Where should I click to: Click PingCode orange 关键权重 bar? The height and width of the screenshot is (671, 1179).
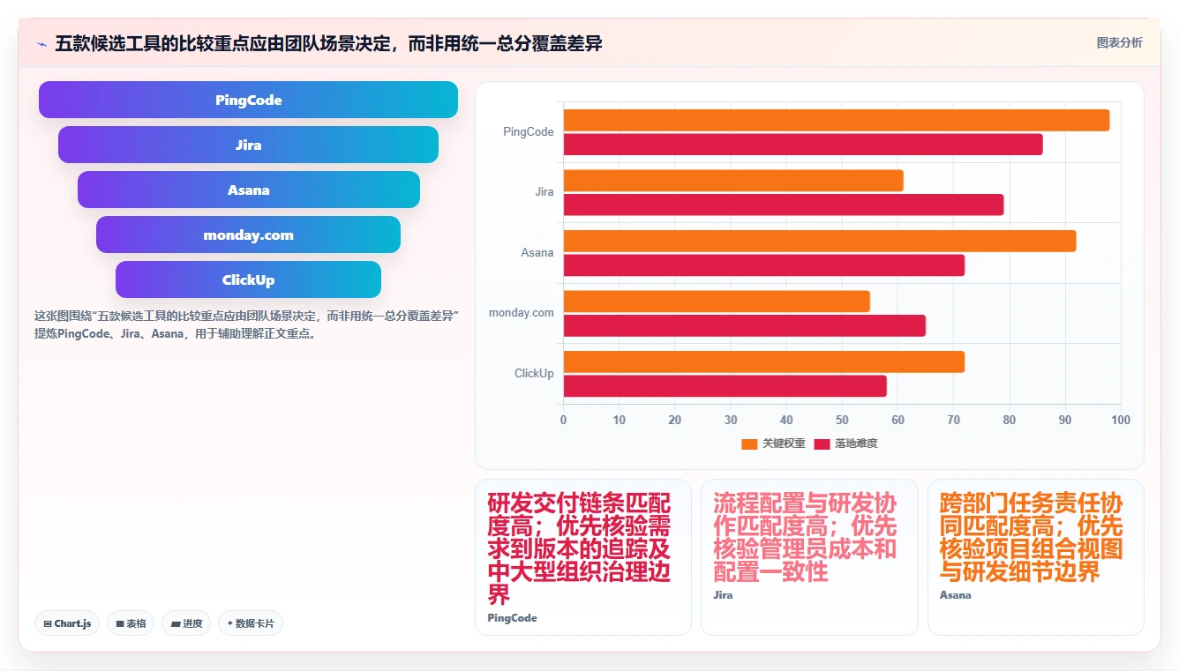pyautogui.click(x=837, y=120)
